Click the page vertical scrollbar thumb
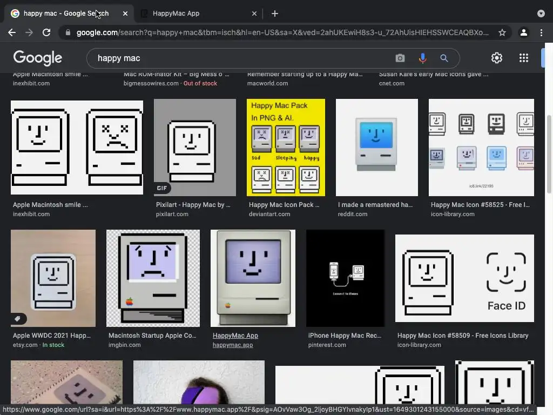Image resolution: width=553 pixels, height=415 pixels. 549,154
